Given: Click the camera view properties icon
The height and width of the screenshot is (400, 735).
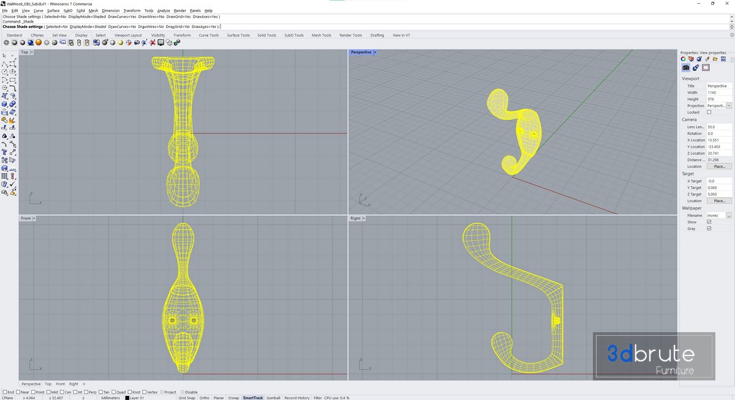Looking at the screenshot, I should coord(686,68).
